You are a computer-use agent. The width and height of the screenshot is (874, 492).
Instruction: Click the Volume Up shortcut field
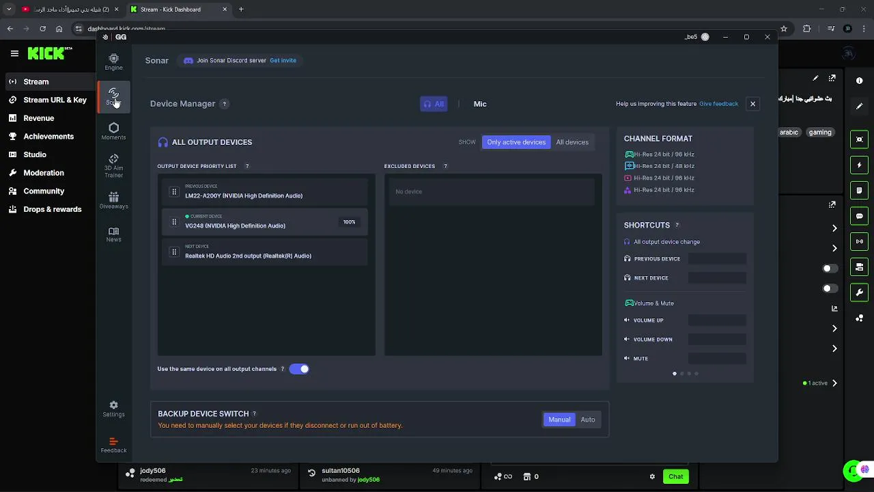tap(717, 320)
